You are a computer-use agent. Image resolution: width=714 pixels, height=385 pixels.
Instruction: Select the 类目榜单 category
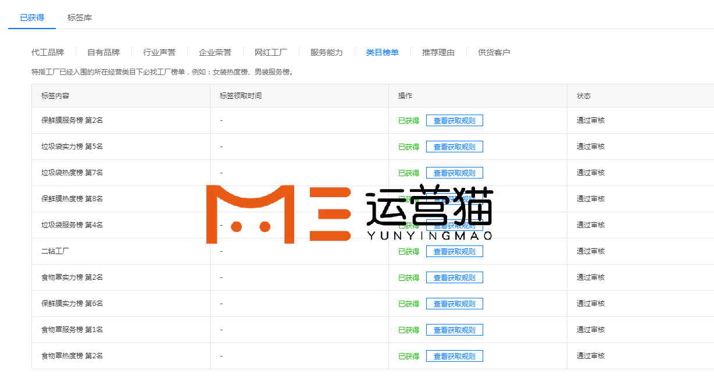click(383, 52)
